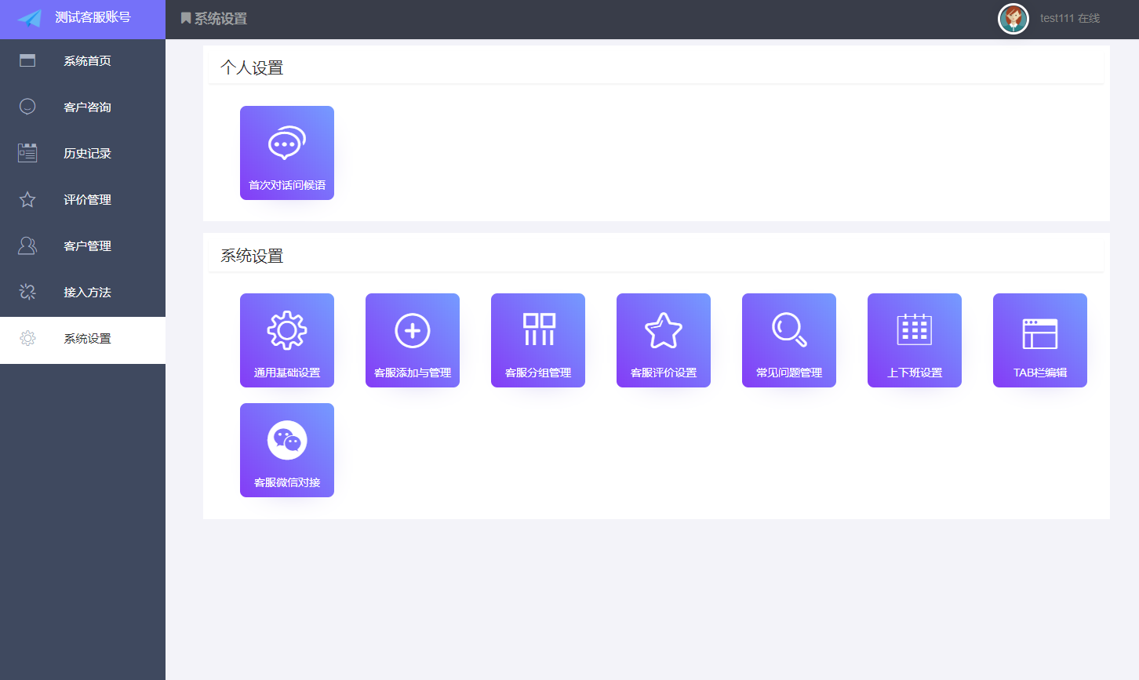The height and width of the screenshot is (680, 1139).
Task: Click the 客户咨询 chat bubble icon
Action: tap(27, 107)
